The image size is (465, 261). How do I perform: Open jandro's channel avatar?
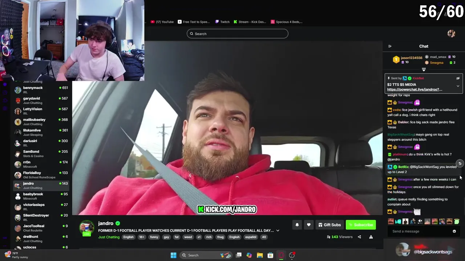(87, 228)
